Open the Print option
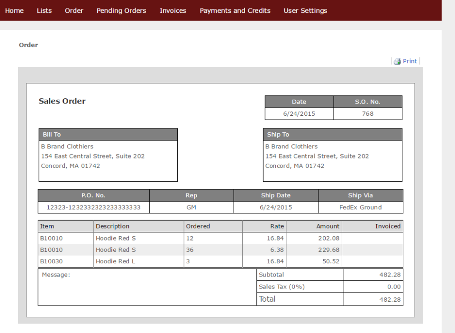 point(409,61)
